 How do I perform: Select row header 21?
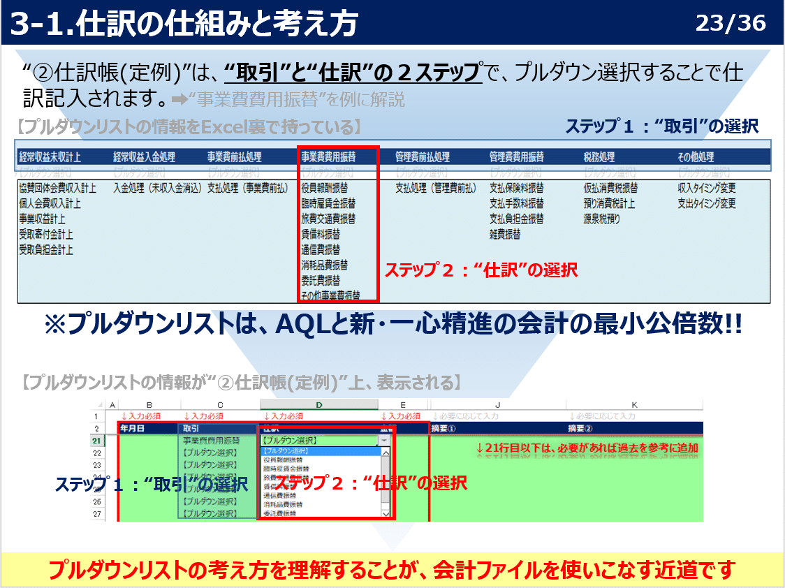click(97, 441)
